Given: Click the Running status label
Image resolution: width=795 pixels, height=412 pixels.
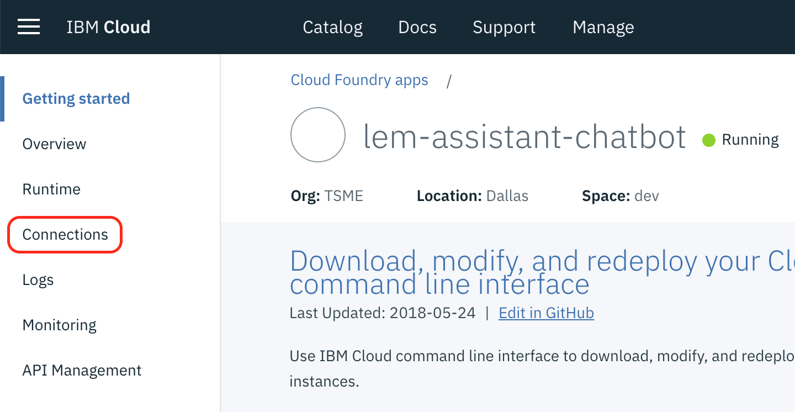Looking at the screenshot, I should 750,140.
